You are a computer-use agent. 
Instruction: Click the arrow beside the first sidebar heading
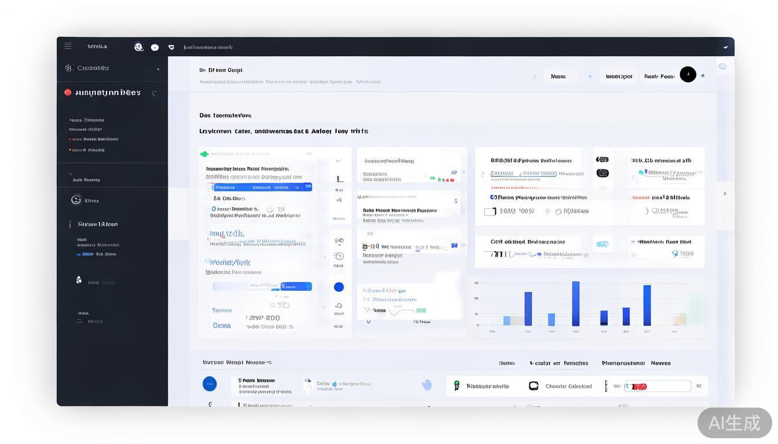click(x=157, y=69)
